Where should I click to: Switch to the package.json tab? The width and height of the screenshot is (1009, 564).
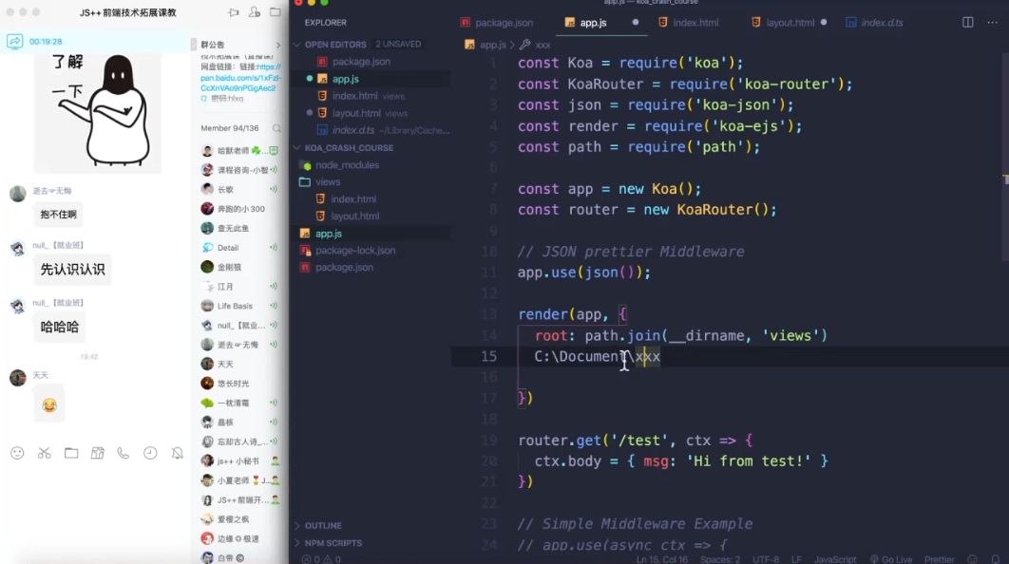coord(497,23)
